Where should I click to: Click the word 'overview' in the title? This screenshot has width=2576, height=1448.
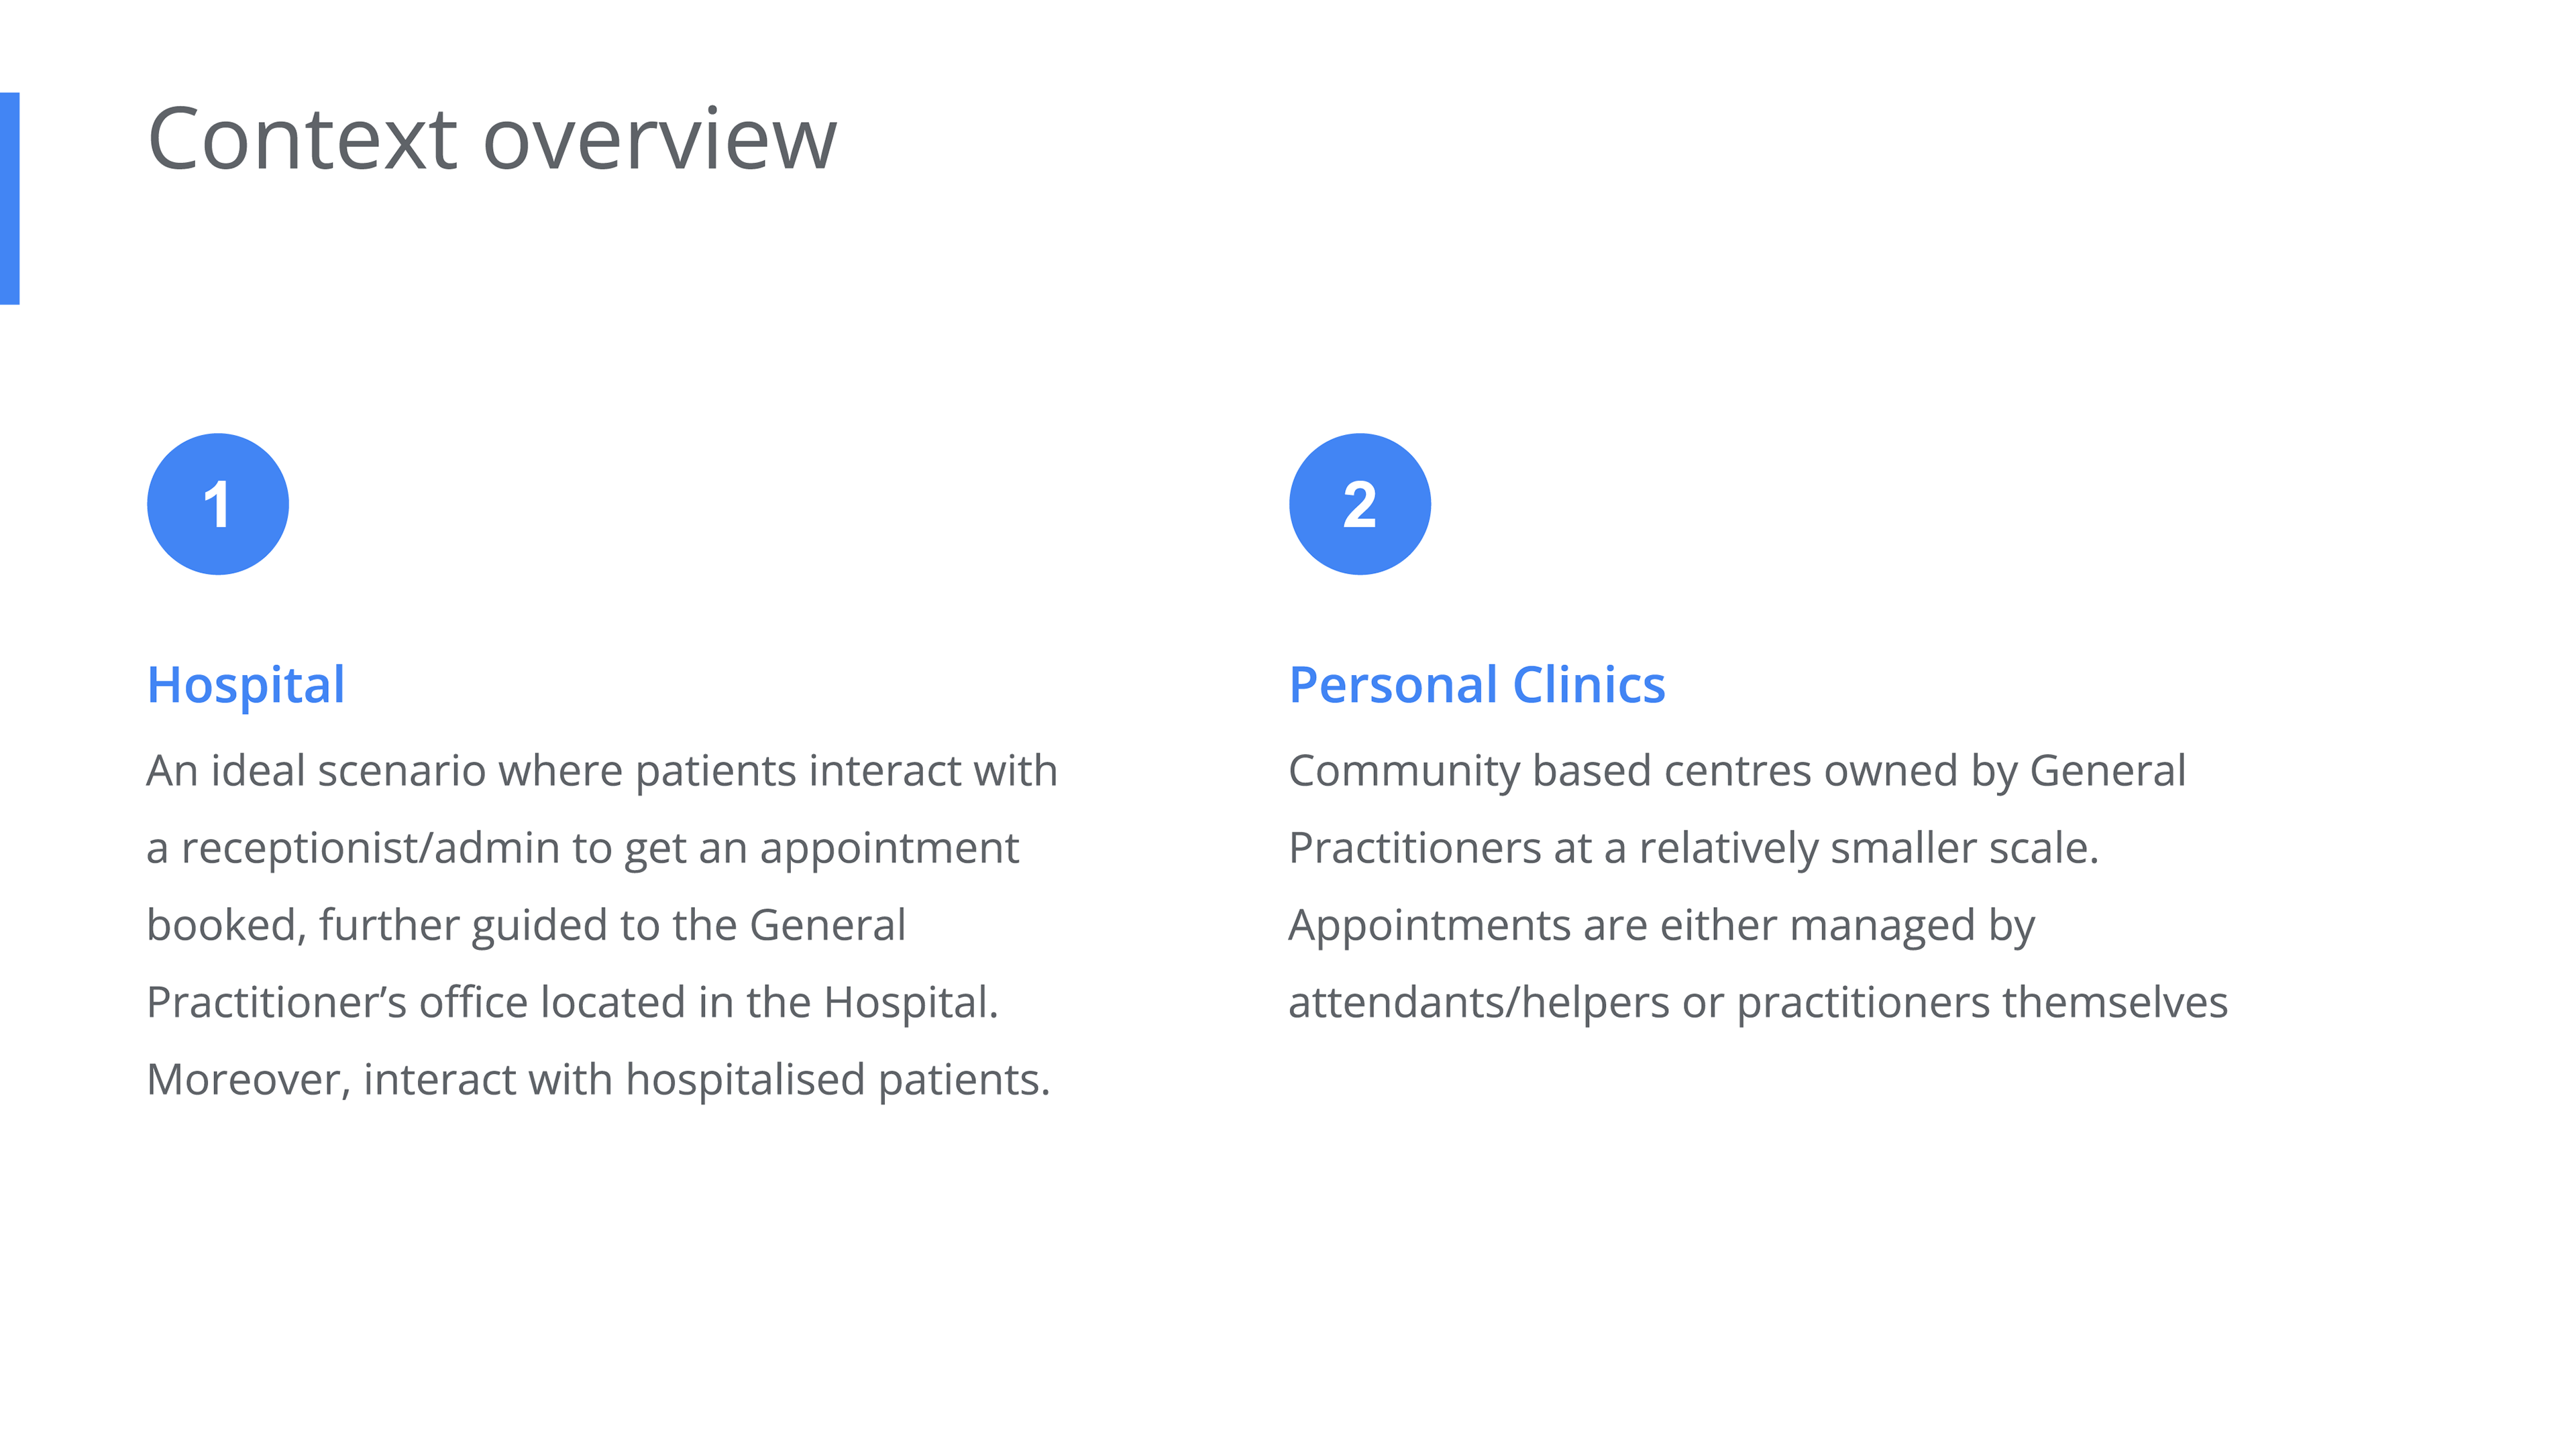[x=660, y=140]
